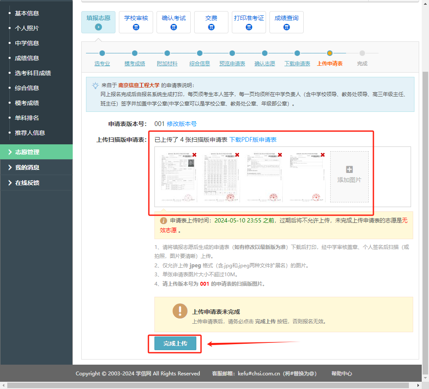Open the second uploaded application form thumbnail
This screenshot has width=429, height=389.
click(221, 178)
